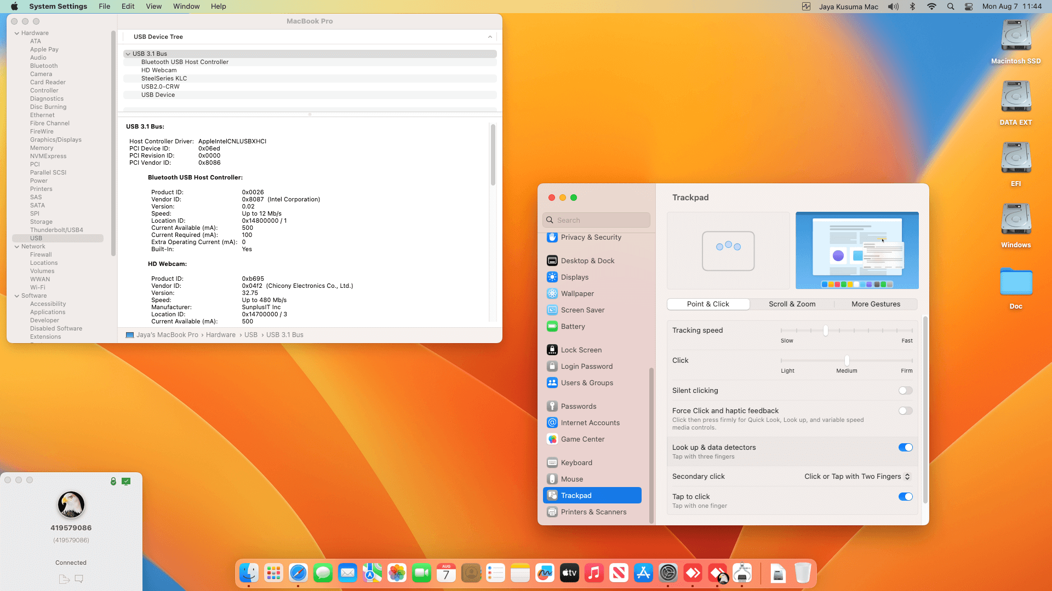Screen dimensions: 1052x591
Task: Switch to the Scroll & Zoom tab
Action: point(792,304)
